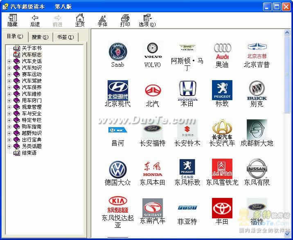Expand the 汽车维修 node
This screenshot has width=293, height=240.
click(9, 94)
